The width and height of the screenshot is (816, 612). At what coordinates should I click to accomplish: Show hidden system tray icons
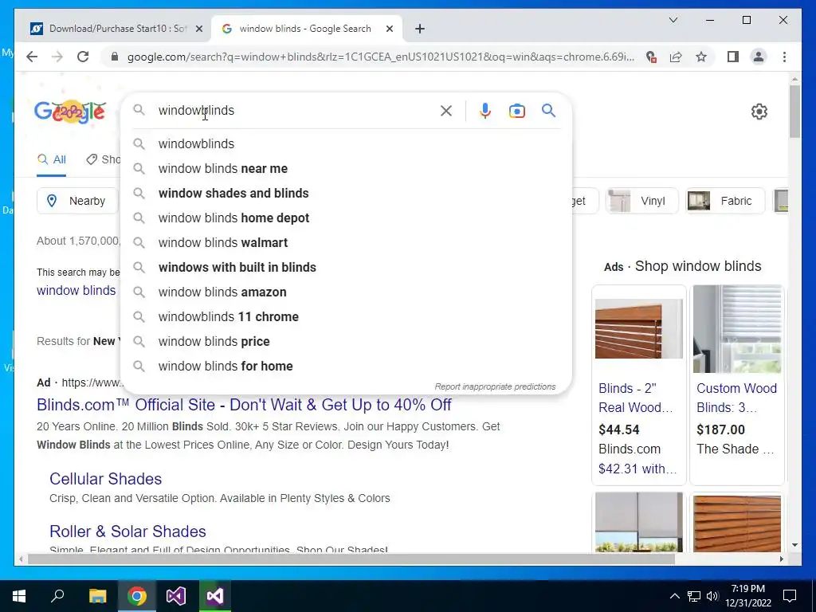tap(674, 596)
